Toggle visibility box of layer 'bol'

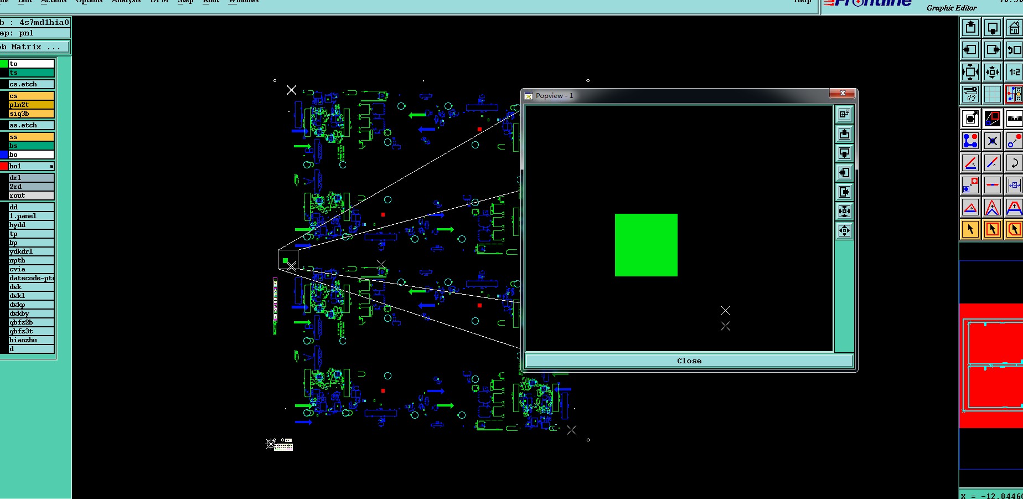(4, 166)
